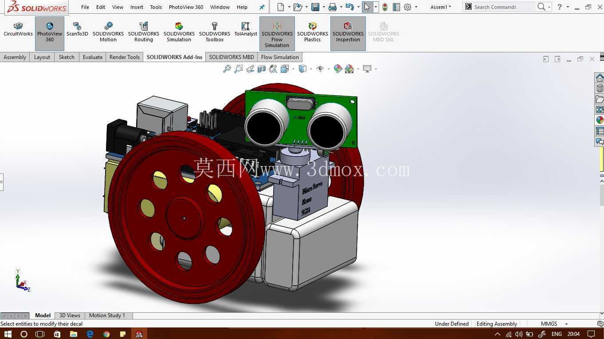The width and height of the screenshot is (604, 339).
Task: Open the View menu
Action: 118,7
